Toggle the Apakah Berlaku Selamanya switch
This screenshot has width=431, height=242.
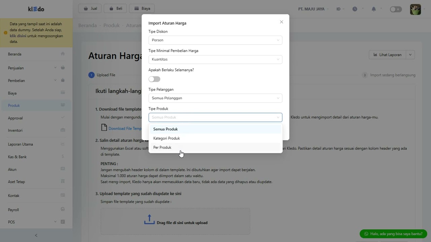[x=154, y=79]
